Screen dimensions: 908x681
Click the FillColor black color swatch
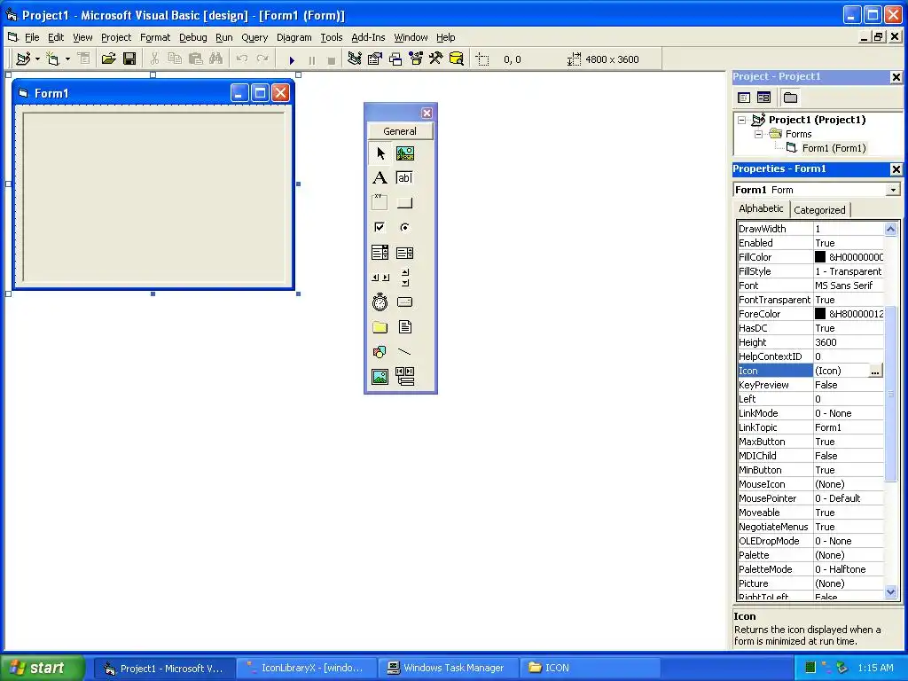tap(820, 257)
